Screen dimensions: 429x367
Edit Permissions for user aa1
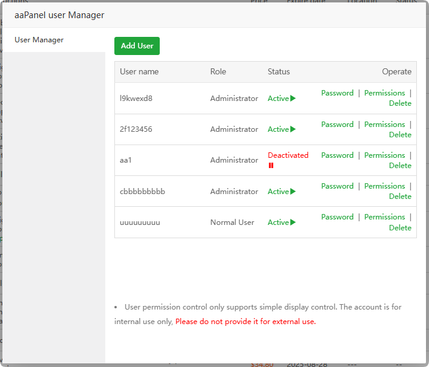click(x=384, y=155)
